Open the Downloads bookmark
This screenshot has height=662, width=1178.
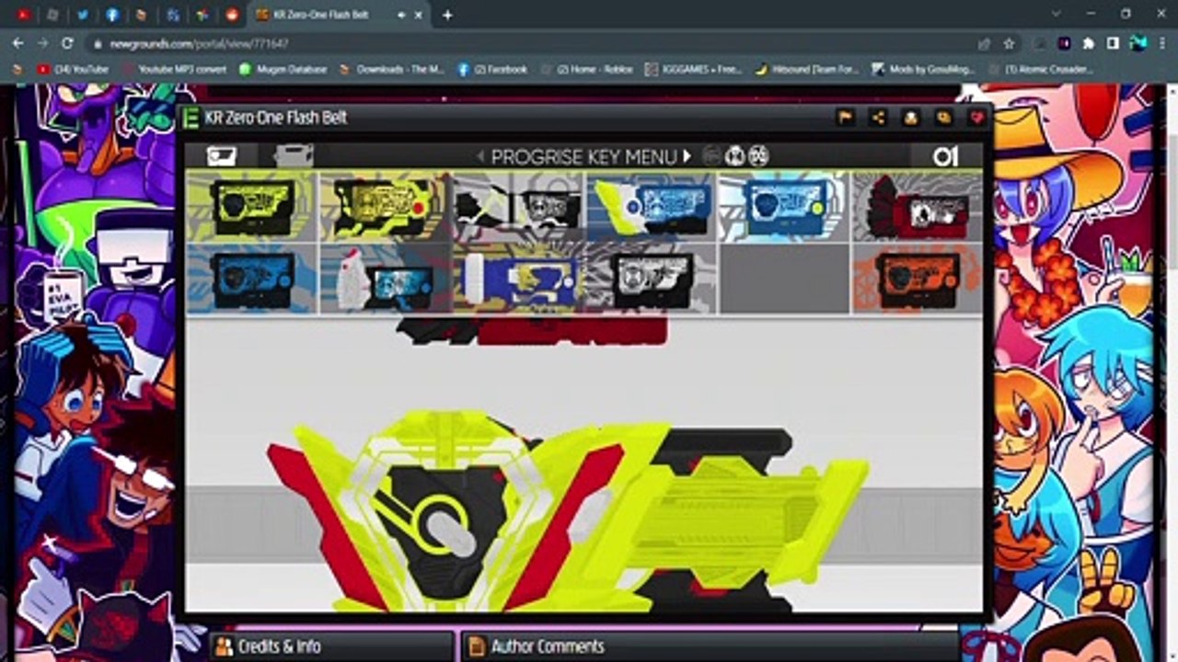392,69
